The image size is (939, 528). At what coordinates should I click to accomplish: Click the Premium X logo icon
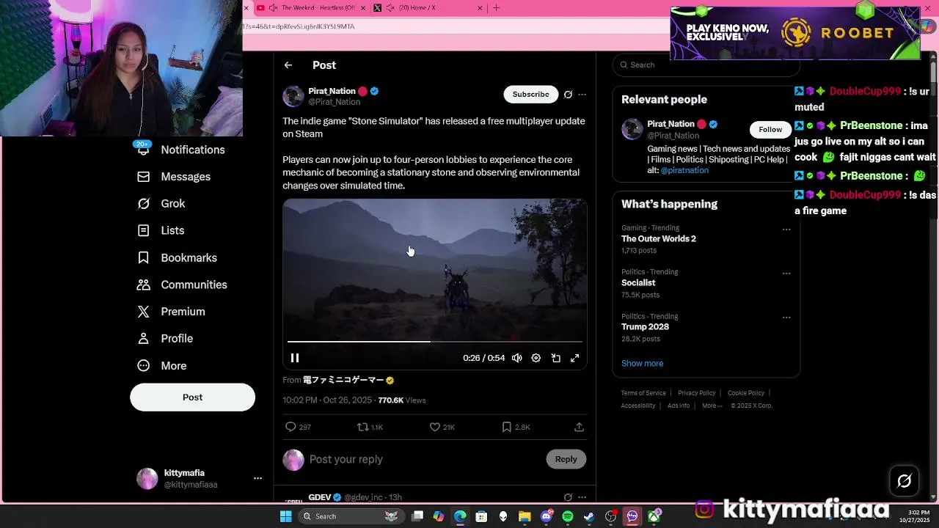pos(144,312)
